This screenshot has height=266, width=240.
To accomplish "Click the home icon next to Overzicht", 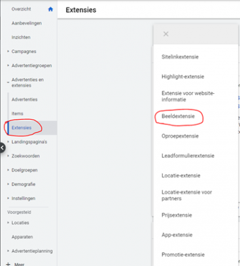I will tap(51, 9).
